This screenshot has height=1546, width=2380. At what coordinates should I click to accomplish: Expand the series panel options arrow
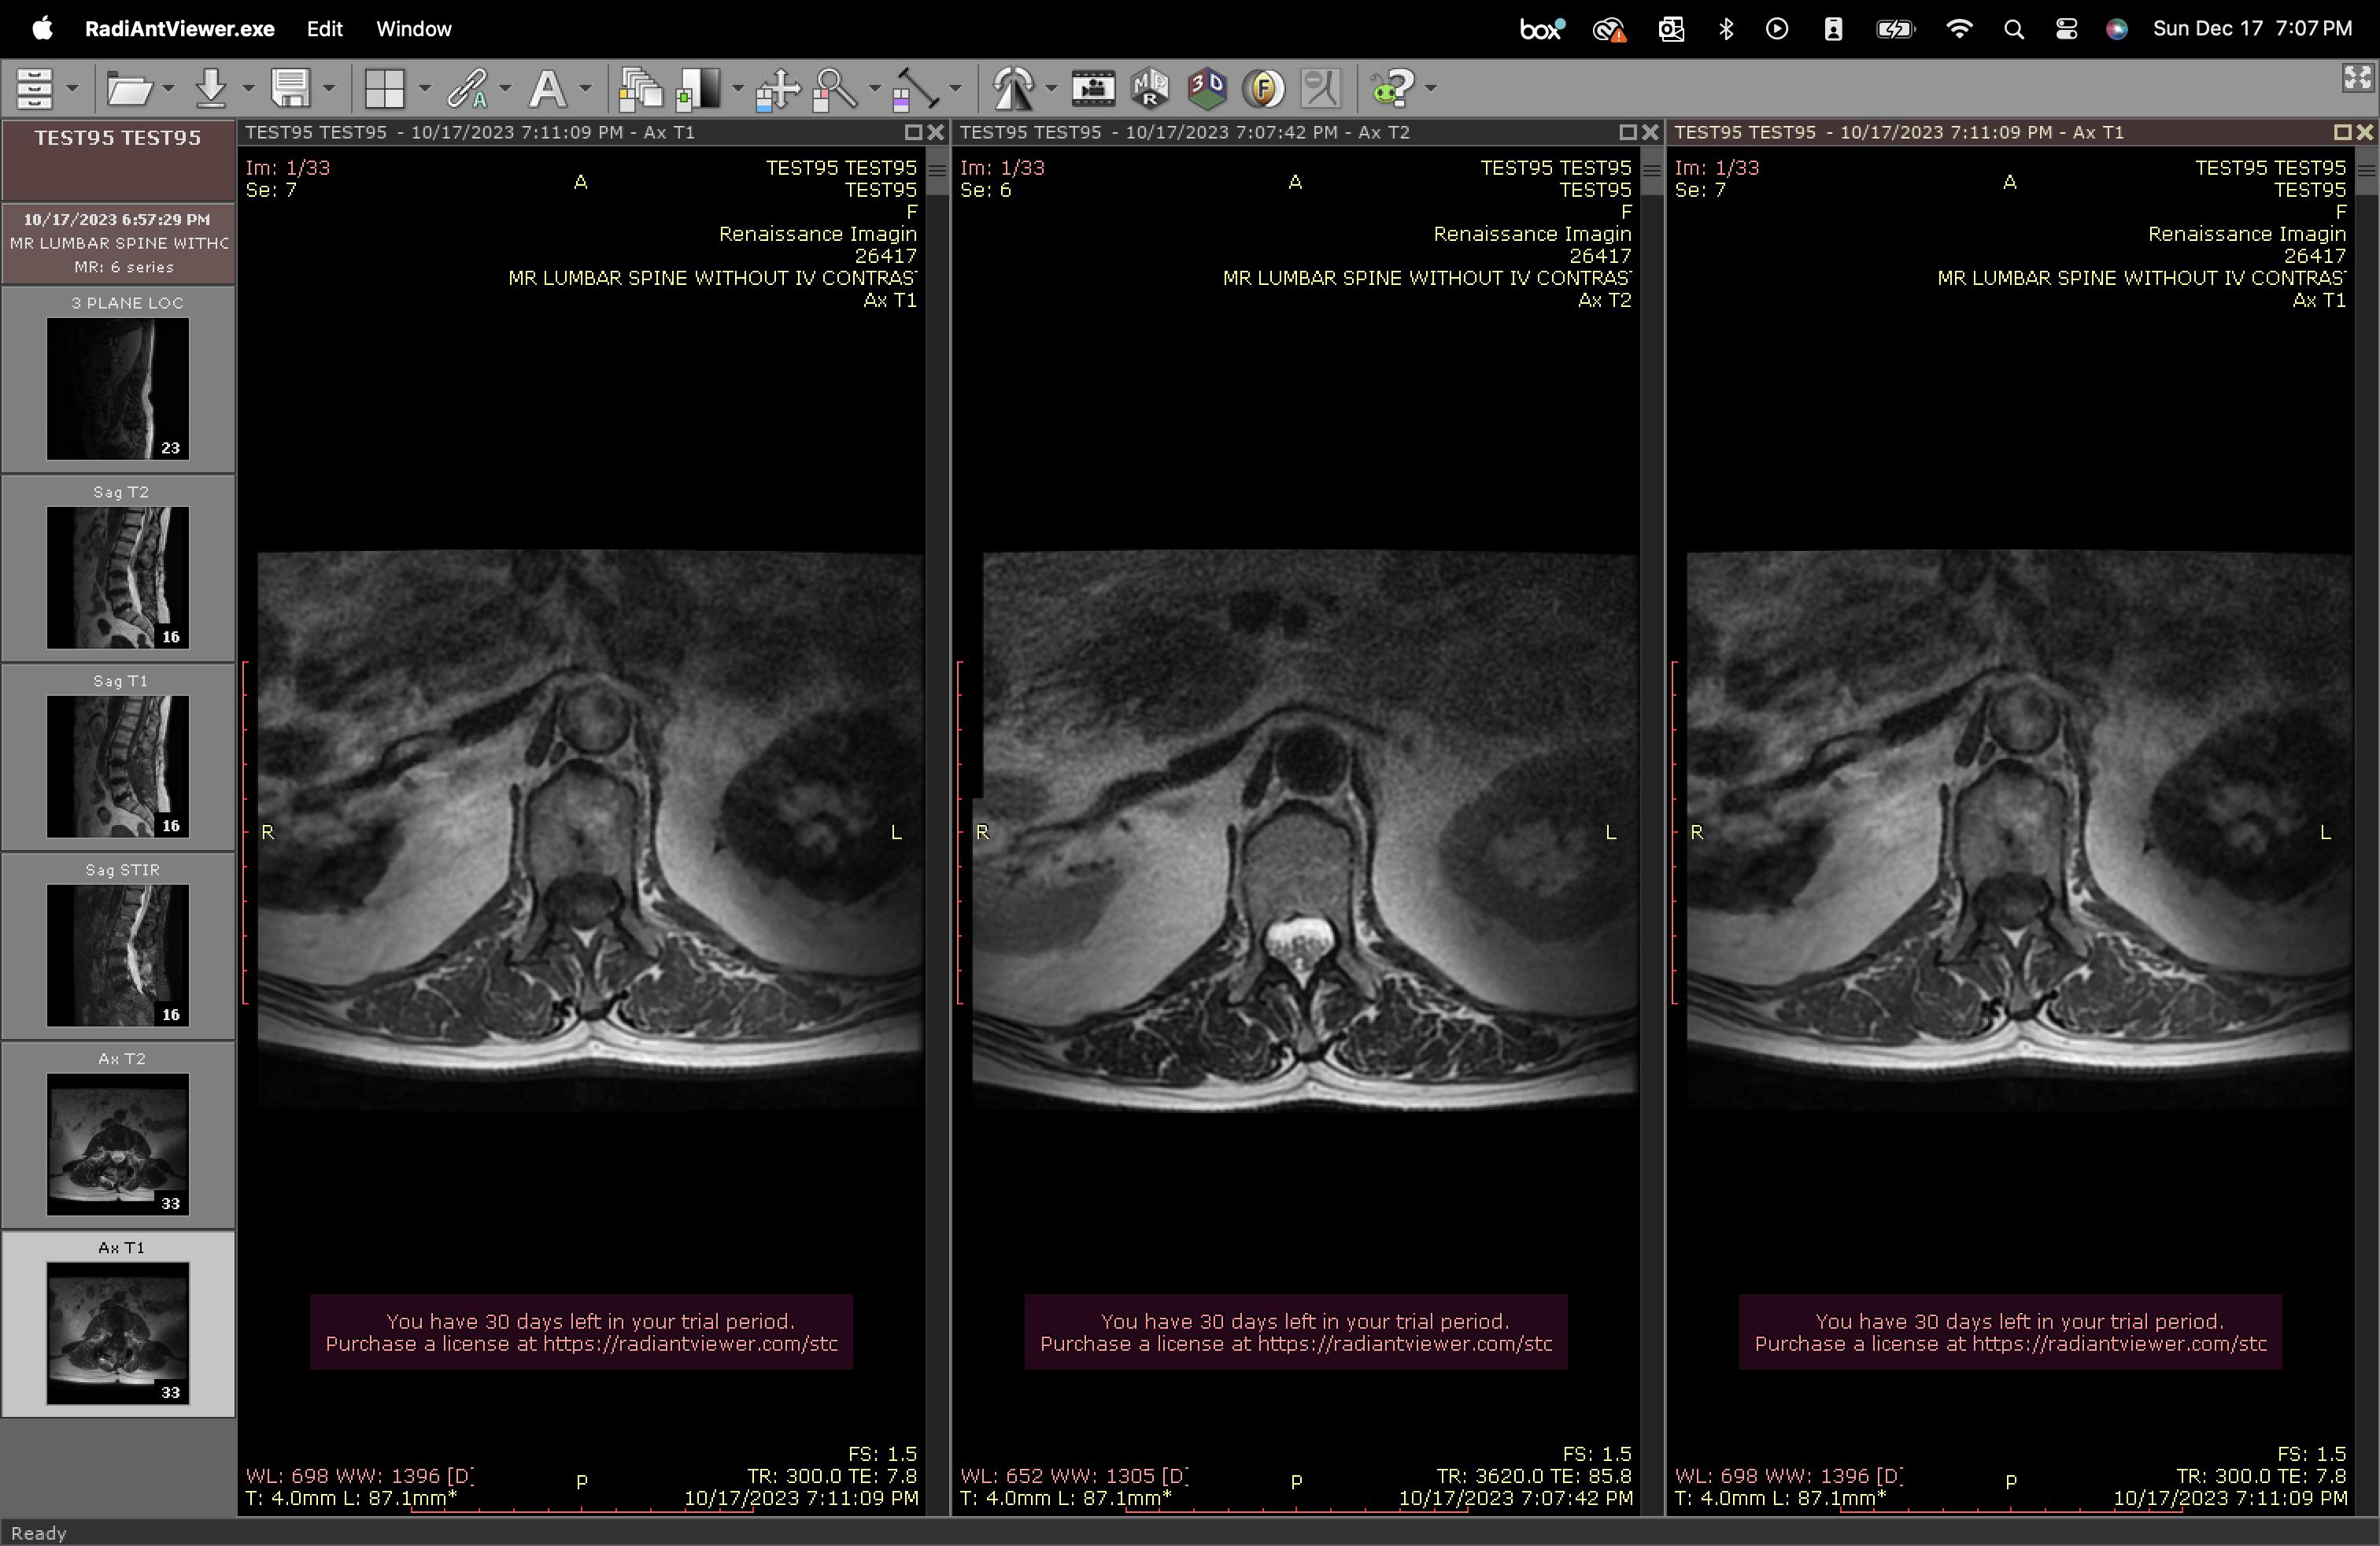(72, 89)
